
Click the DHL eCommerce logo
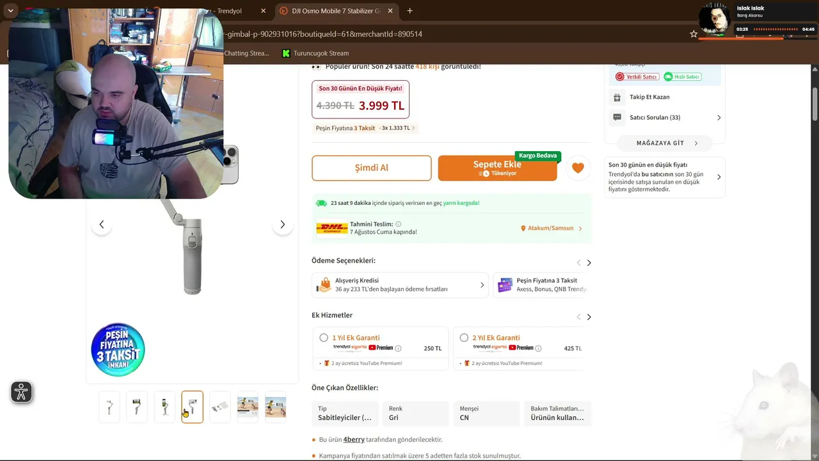point(332,228)
